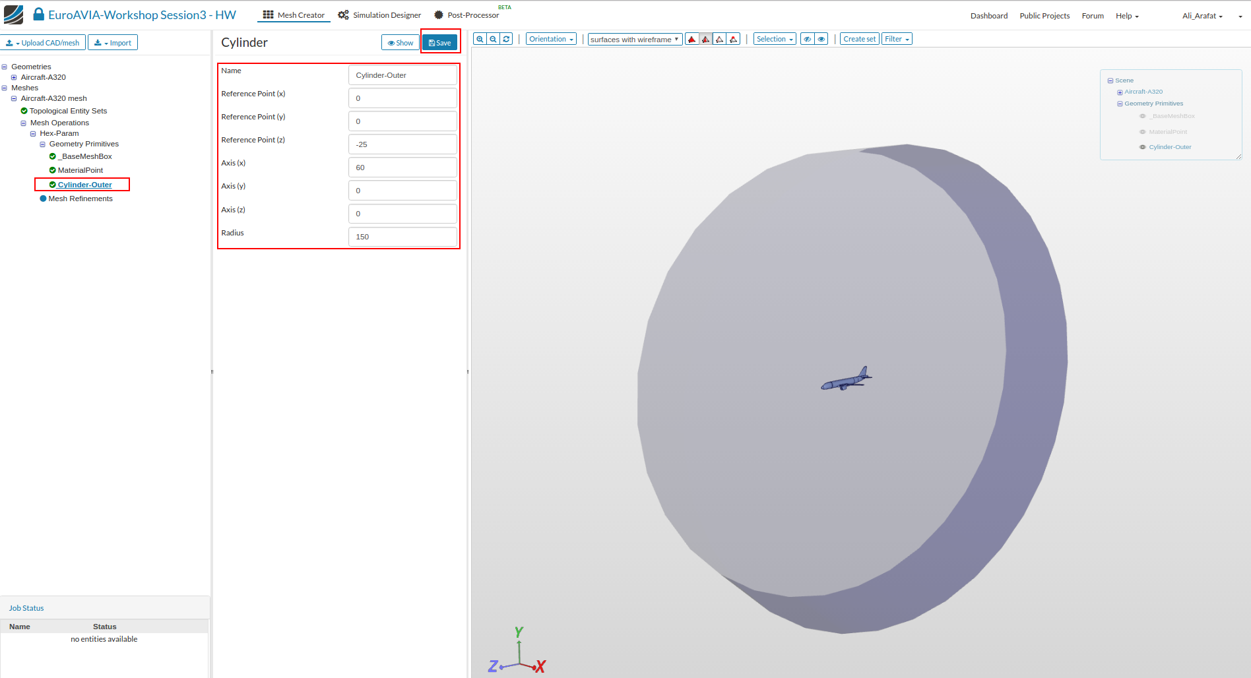Click the Radius input field
The width and height of the screenshot is (1251, 678).
(402, 237)
